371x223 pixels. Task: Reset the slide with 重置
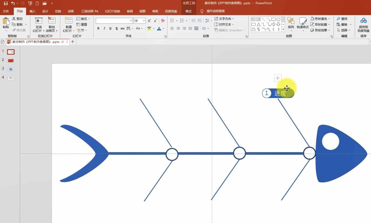[82, 25]
